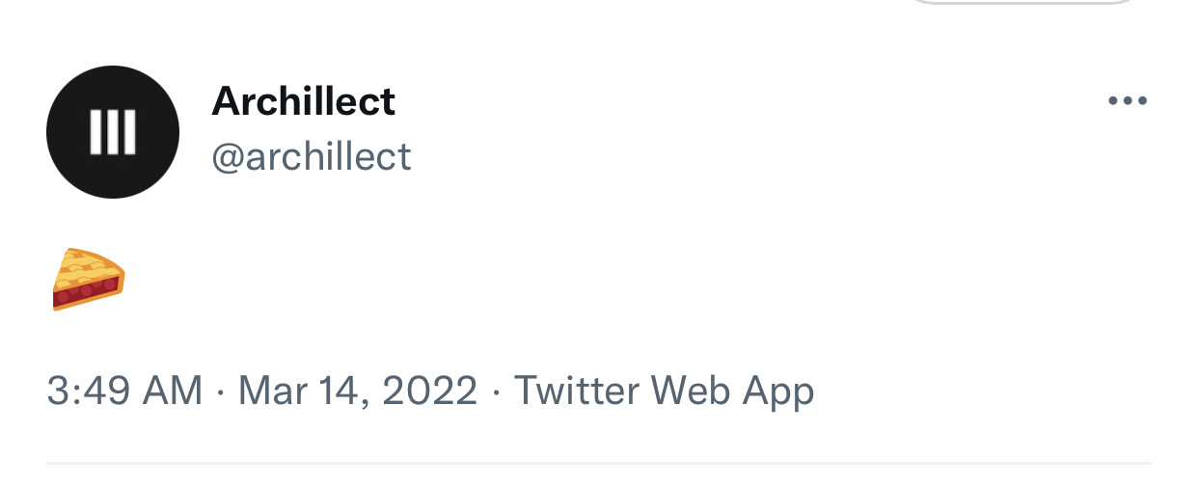This screenshot has width=1198, height=486.
Task: Click the empty space right of pie emoji
Action: tap(579, 280)
